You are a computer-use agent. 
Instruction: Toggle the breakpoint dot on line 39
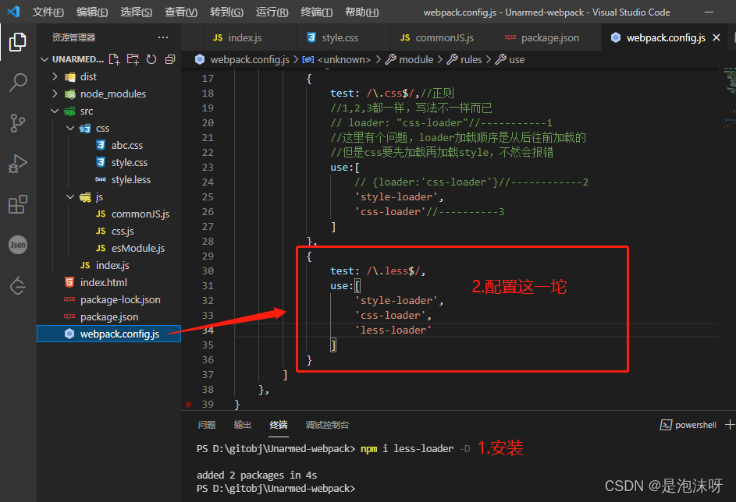point(187,404)
